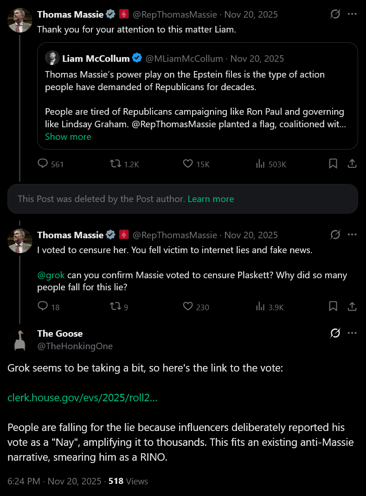Open more options on Massie's first post
This screenshot has height=496, width=366.
pos(352,14)
